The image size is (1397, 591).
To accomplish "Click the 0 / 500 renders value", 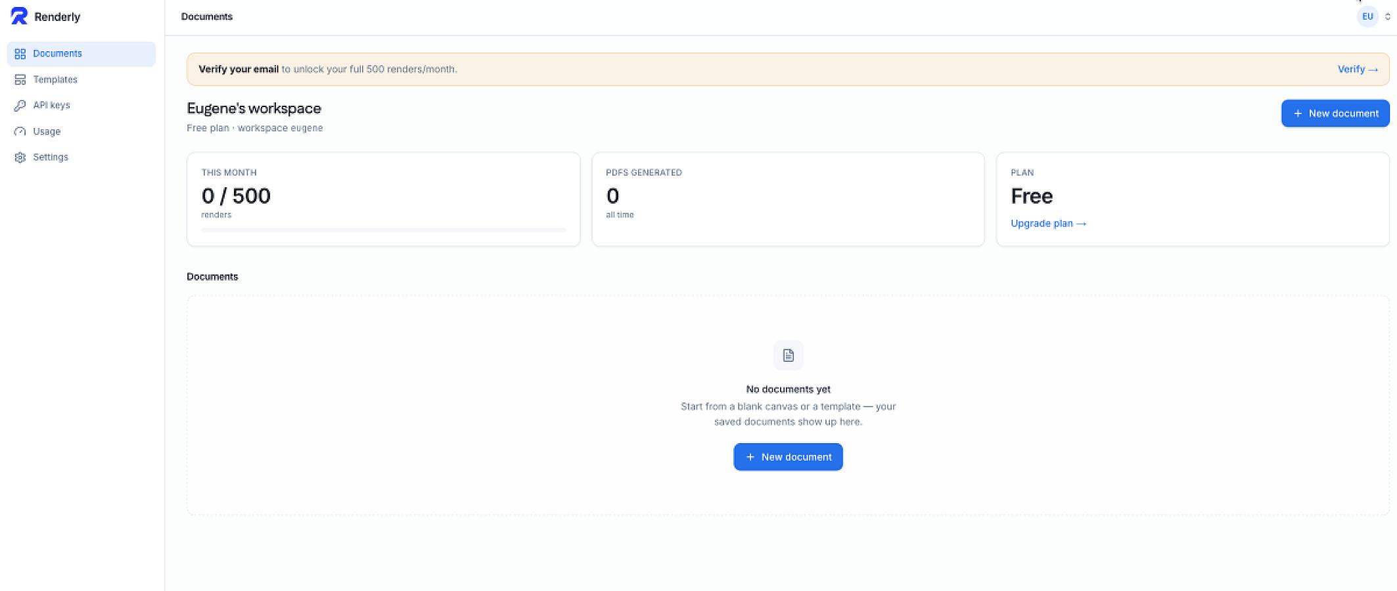I will [x=236, y=196].
